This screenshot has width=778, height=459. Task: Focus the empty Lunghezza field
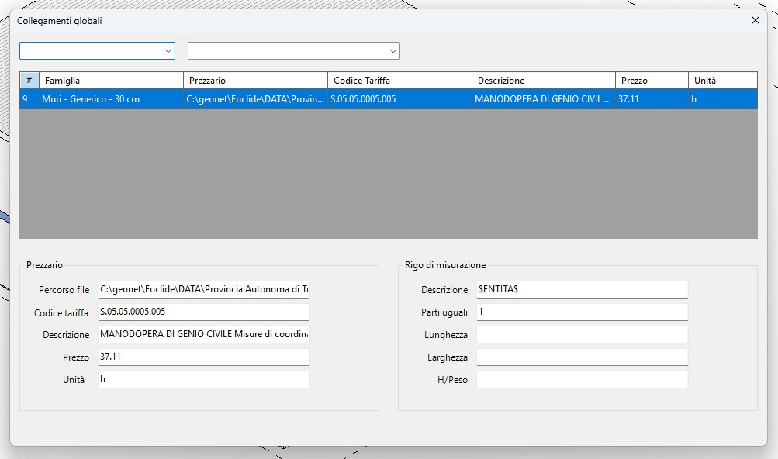582,335
